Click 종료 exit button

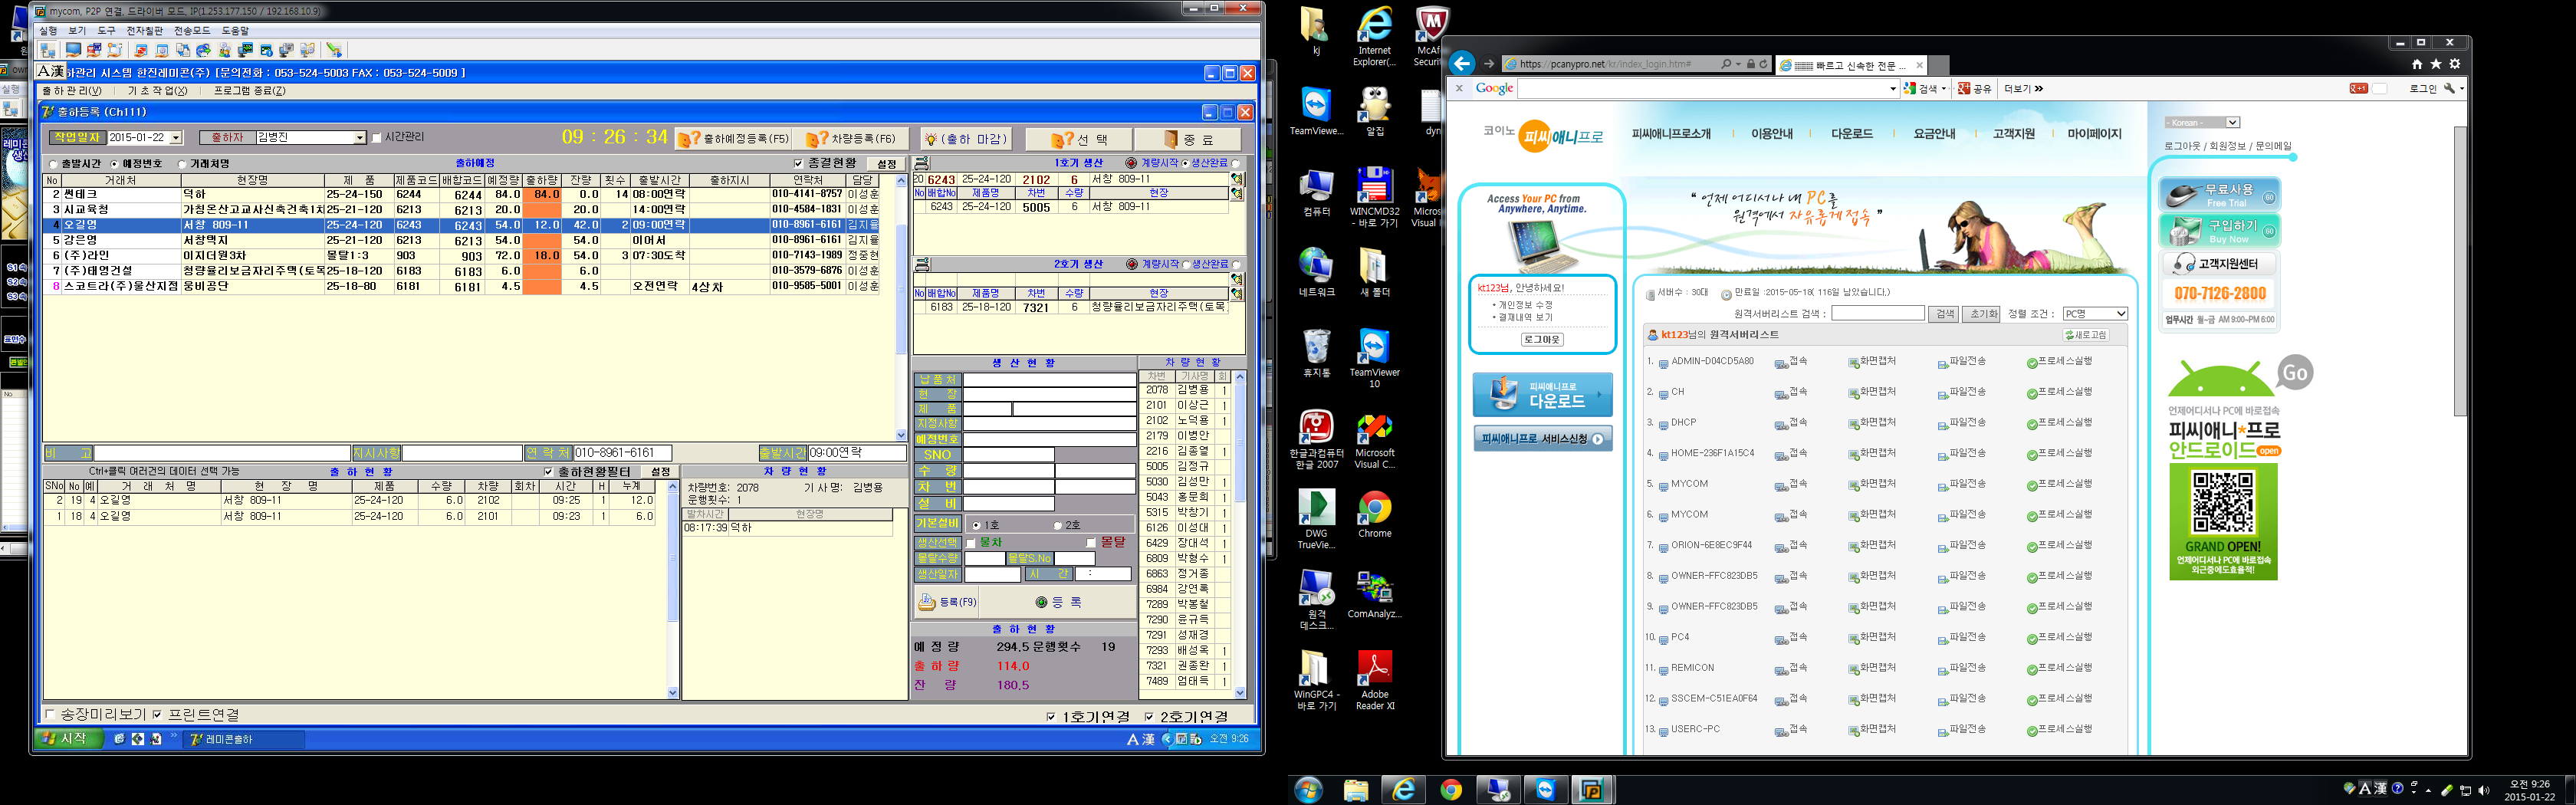1189,139
